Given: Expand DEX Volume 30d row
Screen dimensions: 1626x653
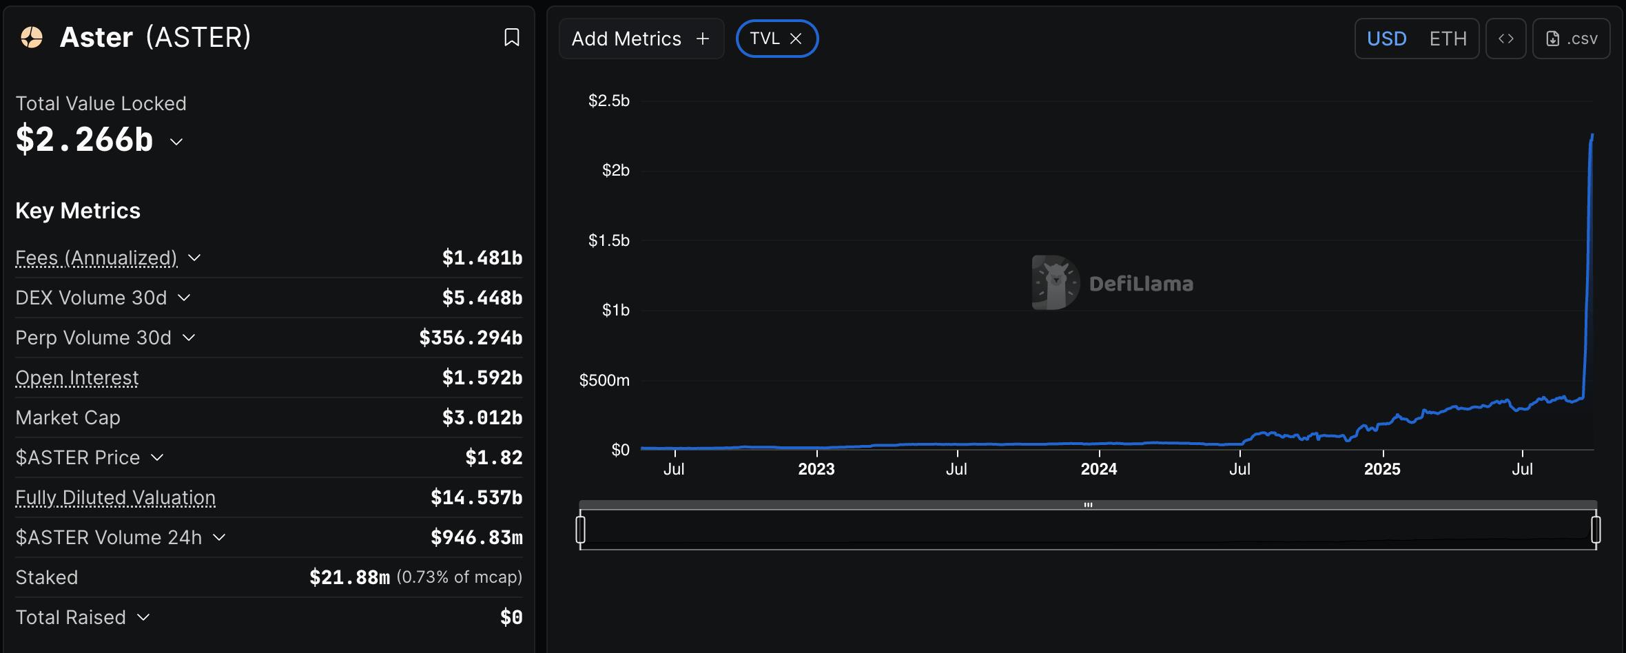Looking at the screenshot, I should click(184, 298).
